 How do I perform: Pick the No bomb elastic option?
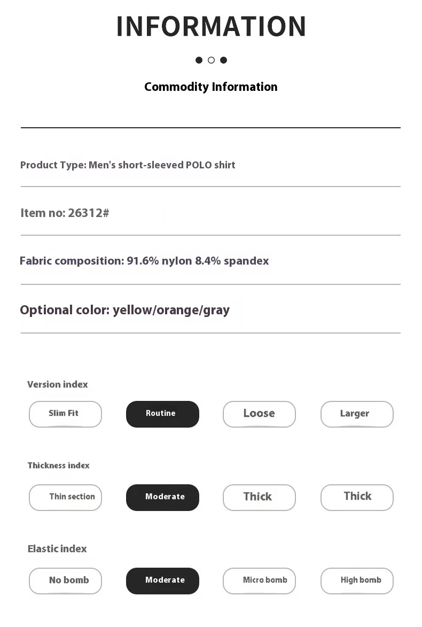pyautogui.click(x=65, y=580)
